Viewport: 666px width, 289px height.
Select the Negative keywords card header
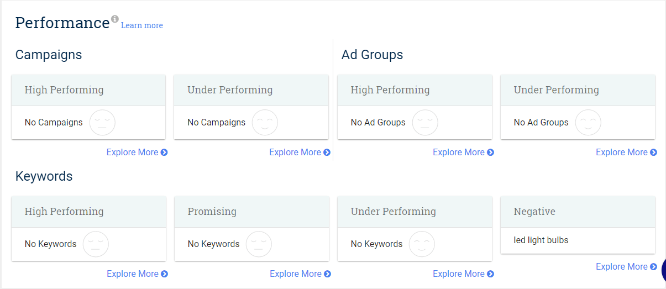coord(578,212)
